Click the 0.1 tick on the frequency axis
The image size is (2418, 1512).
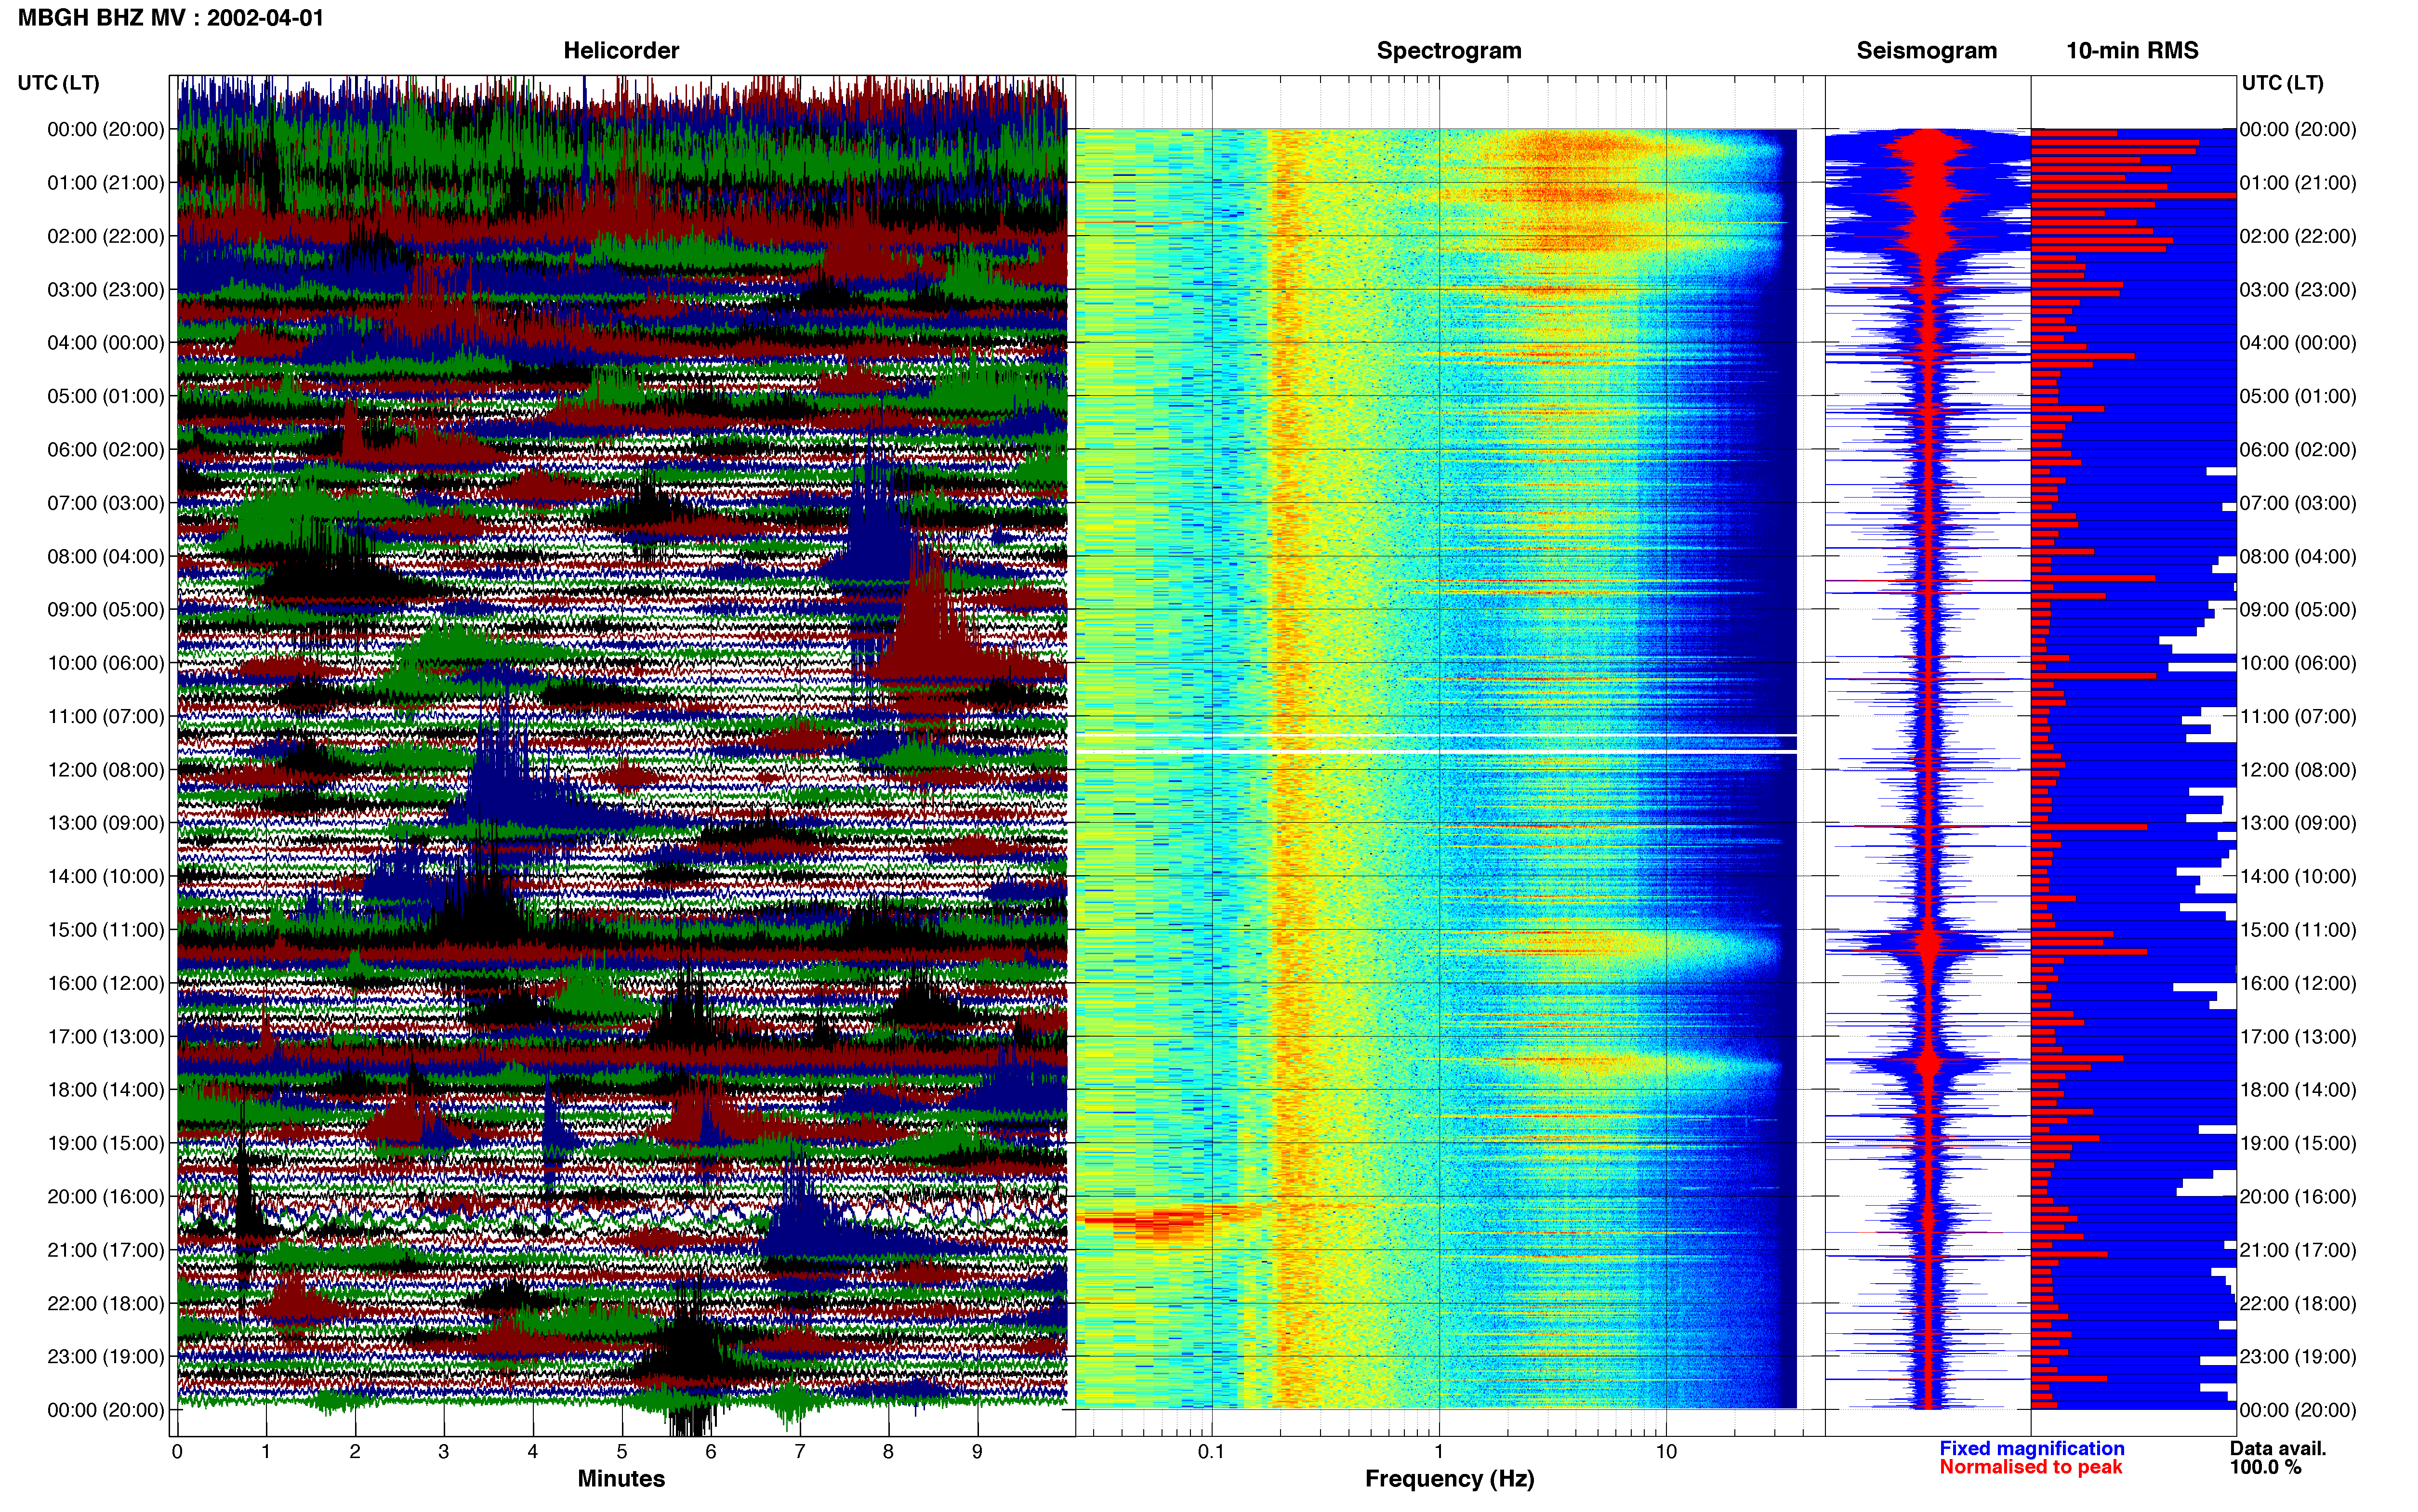[x=1211, y=1451]
